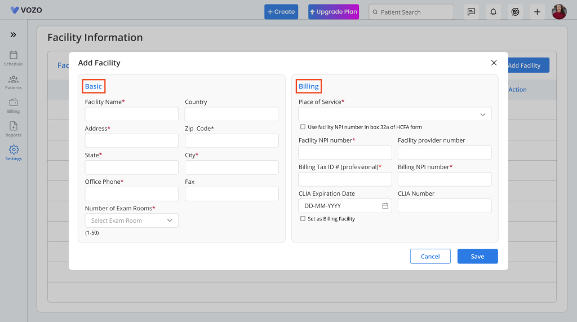Close the Add Facility dialog with X

coord(494,63)
